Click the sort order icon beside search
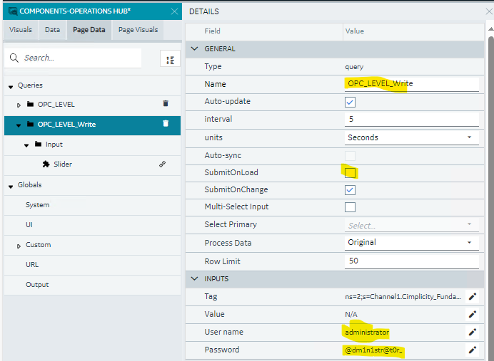 (x=170, y=59)
